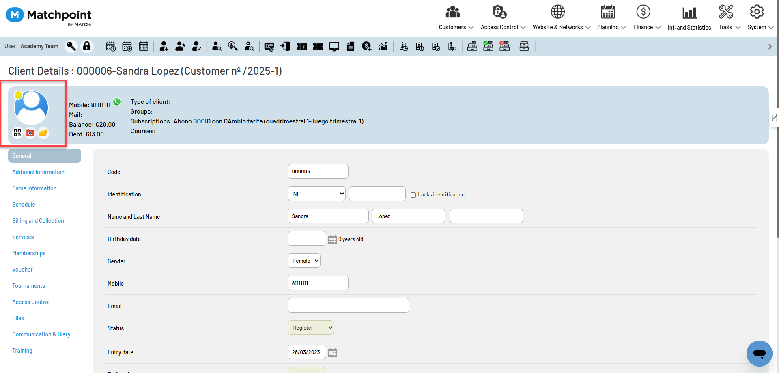Open the Memberships section link

point(29,253)
